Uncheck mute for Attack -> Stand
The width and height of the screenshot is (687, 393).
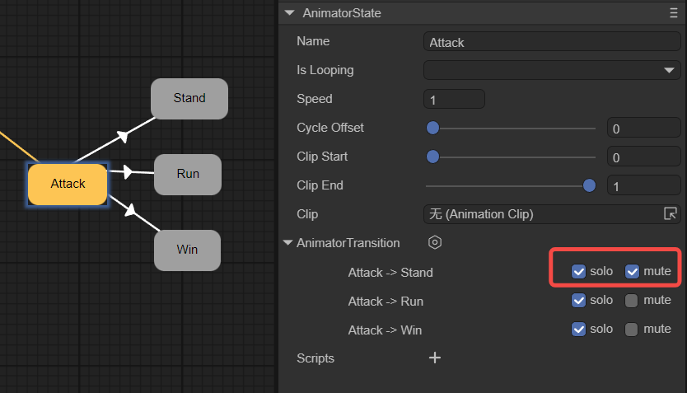pos(633,272)
